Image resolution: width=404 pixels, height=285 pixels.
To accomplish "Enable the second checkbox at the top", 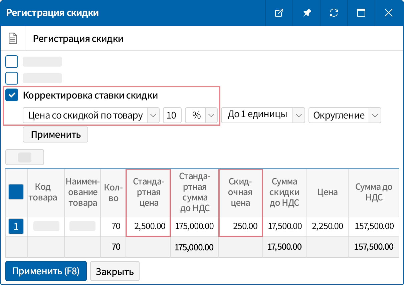I will click(x=12, y=78).
